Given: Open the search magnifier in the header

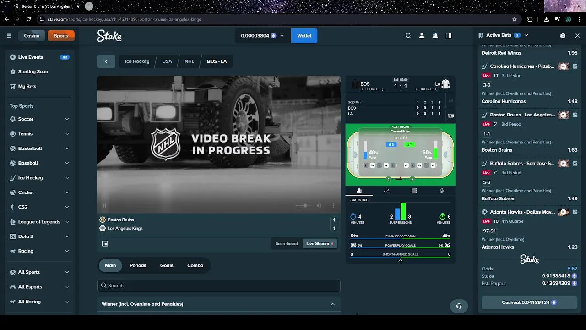Looking at the screenshot, I should tap(408, 36).
